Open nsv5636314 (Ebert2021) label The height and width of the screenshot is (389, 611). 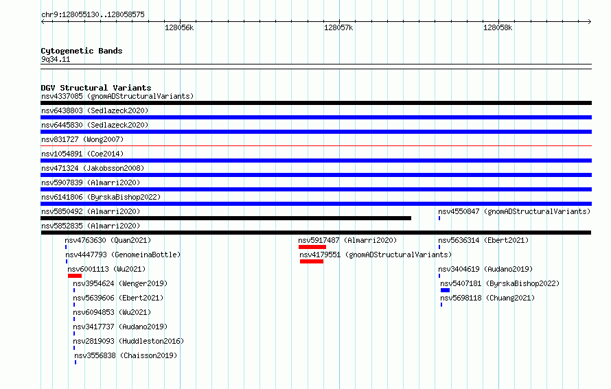[x=483, y=240]
